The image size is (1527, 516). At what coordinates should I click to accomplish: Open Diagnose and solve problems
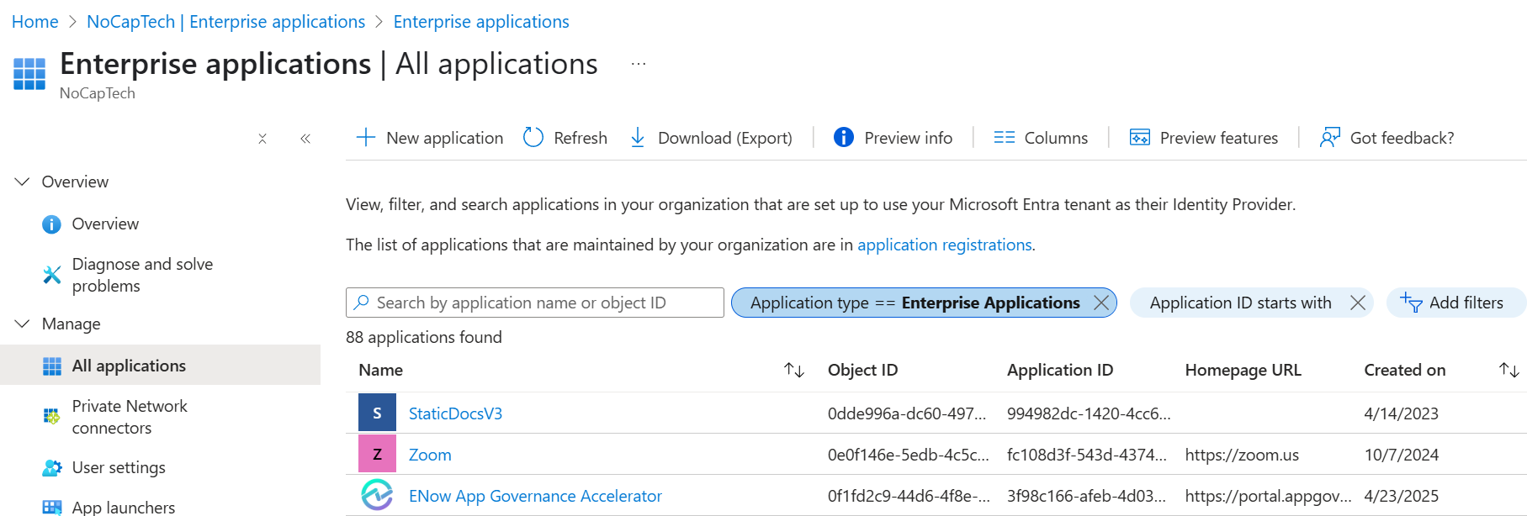click(142, 275)
